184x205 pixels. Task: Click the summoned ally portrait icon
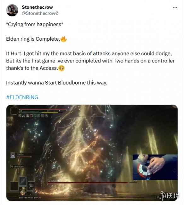point(13,155)
